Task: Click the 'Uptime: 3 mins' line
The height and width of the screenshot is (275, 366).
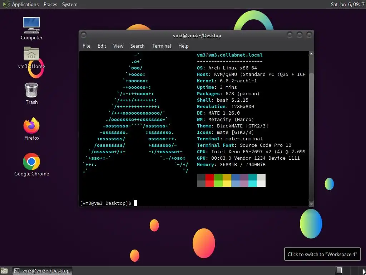Action: point(217,87)
